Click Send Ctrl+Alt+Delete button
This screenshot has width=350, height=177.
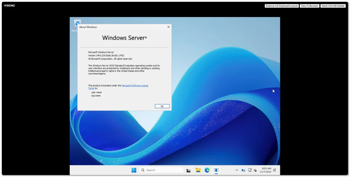tap(333, 6)
